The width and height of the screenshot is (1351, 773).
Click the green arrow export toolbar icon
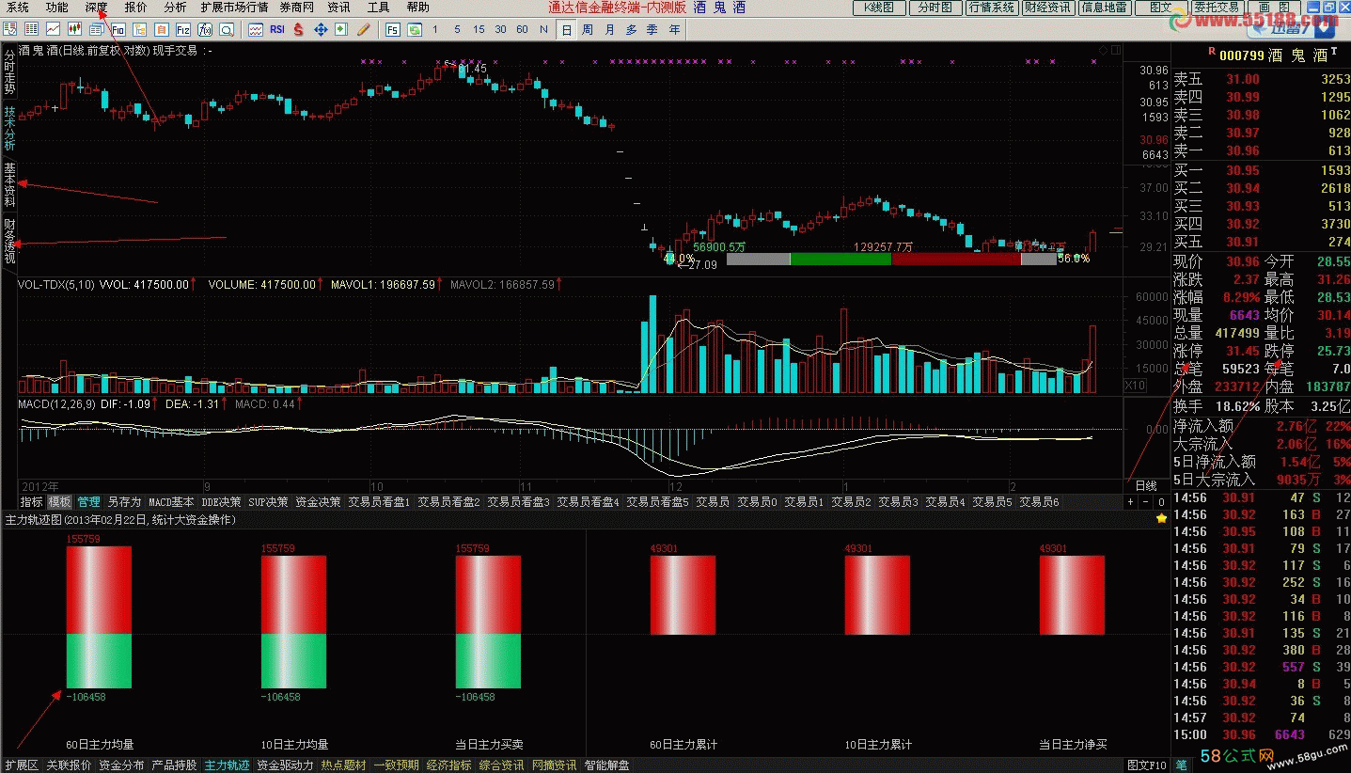click(x=342, y=29)
